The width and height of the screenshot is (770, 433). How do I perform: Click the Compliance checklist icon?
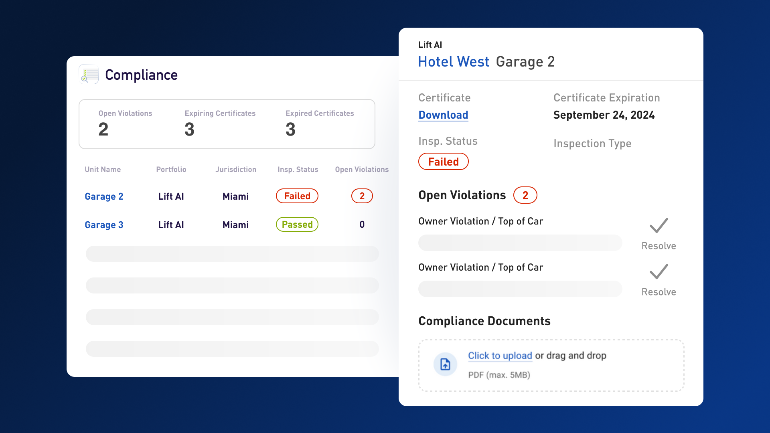pos(89,75)
